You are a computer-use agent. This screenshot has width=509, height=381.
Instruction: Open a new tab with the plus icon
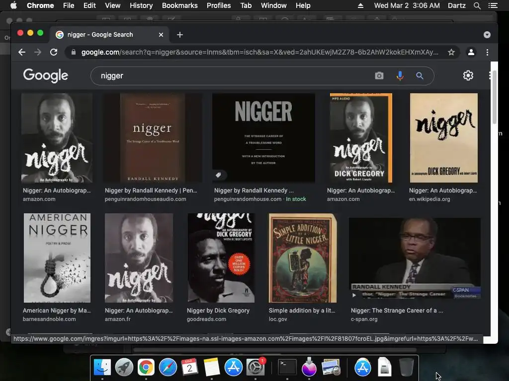pyautogui.click(x=180, y=35)
